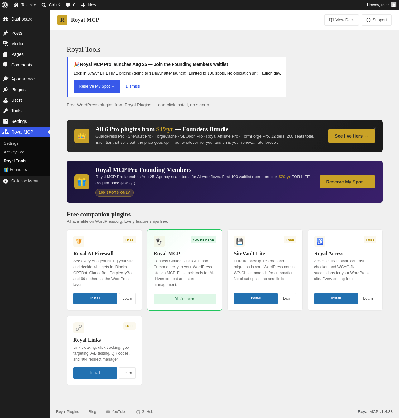This screenshot has height=418, width=399.
Task: Click the gold Reserve My Spot button
Action: pyautogui.click(x=347, y=182)
